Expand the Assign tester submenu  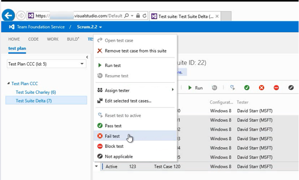(x=135, y=90)
